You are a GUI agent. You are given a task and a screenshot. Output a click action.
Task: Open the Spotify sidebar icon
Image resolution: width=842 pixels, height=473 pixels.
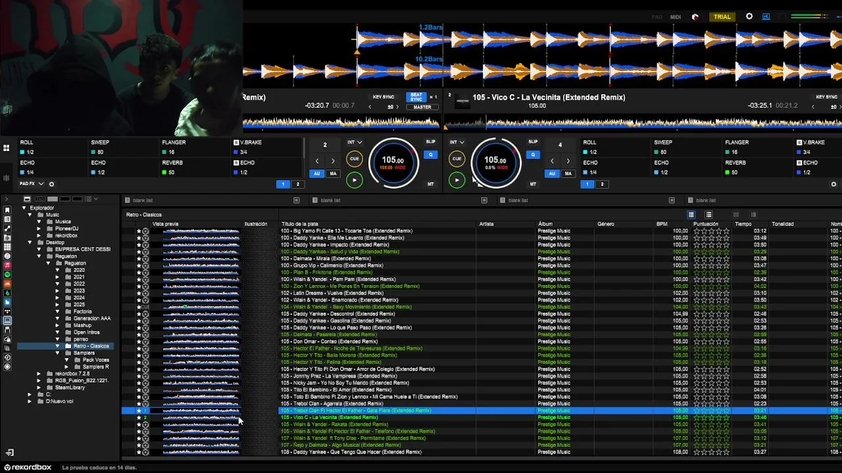click(x=7, y=274)
